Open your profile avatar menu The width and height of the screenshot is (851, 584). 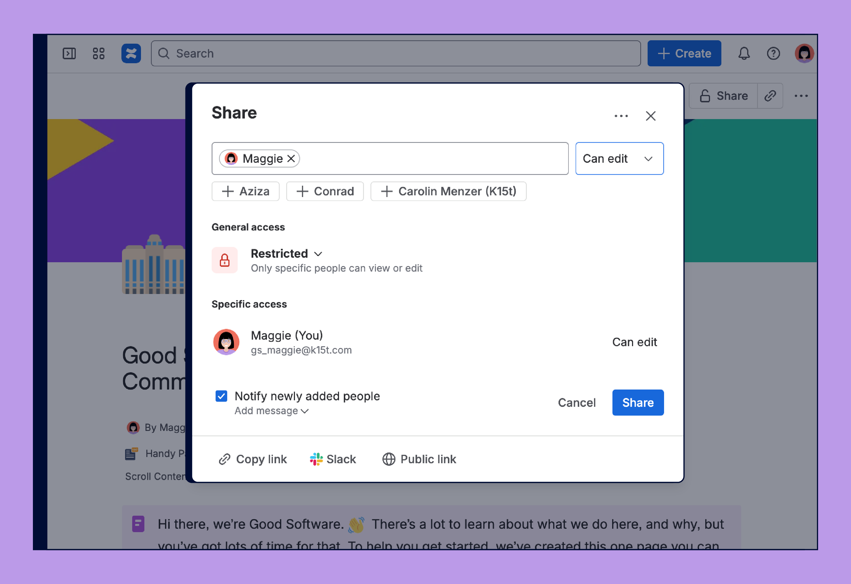click(x=804, y=53)
